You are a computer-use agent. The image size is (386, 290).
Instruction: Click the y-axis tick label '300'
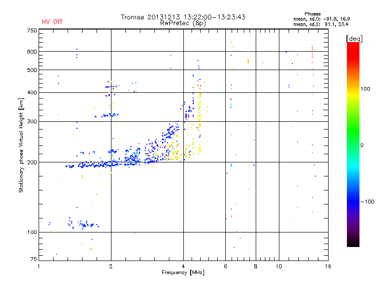click(x=32, y=122)
